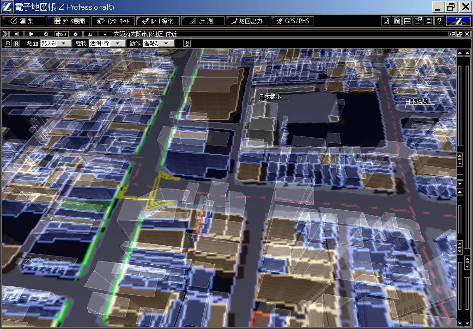Viewport: 473px width, 329px height.
Task: Close the Z Professional5 application window
Action: [466, 6]
